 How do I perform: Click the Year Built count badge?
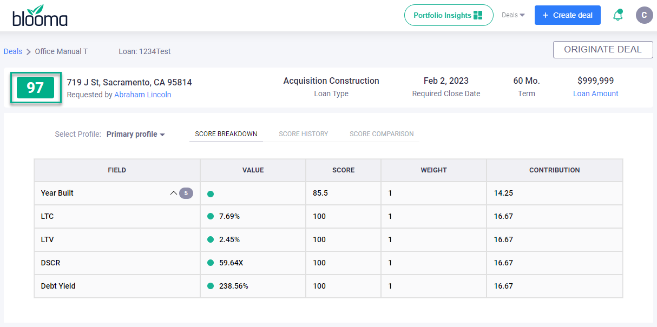click(186, 193)
